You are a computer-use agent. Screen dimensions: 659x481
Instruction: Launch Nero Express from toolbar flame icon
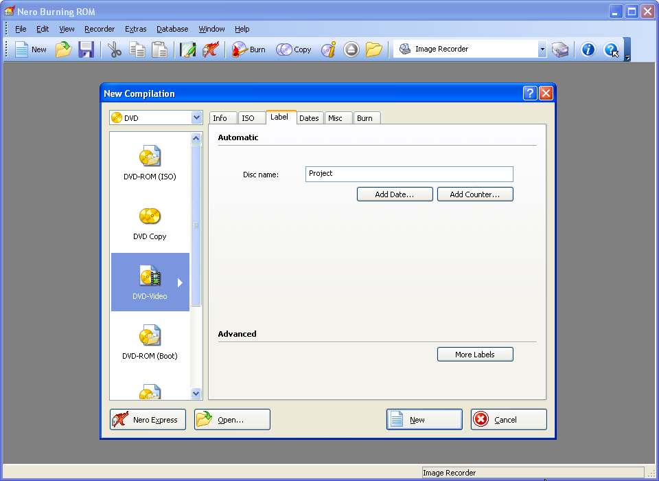click(x=210, y=49)
